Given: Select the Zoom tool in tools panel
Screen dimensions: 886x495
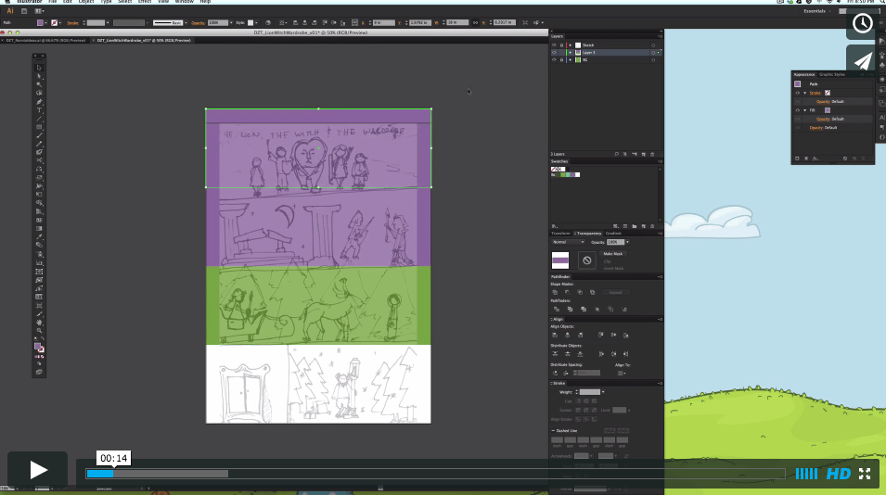Looking at the screenshot, I should (x=39, y=331).
